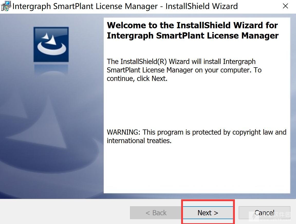Click the installer icon in the title bar
296x224 pixels.
click(x=6, y=6)
